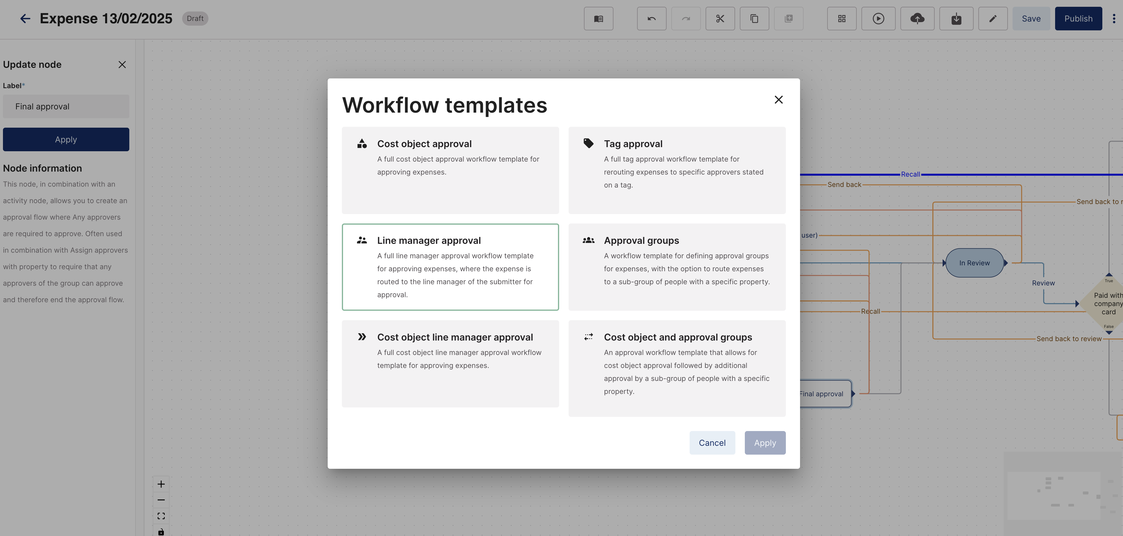The width and height of the screenshot is (1123, 536).
Task: Run the workflow with the play icon
Action: point(878,19)
